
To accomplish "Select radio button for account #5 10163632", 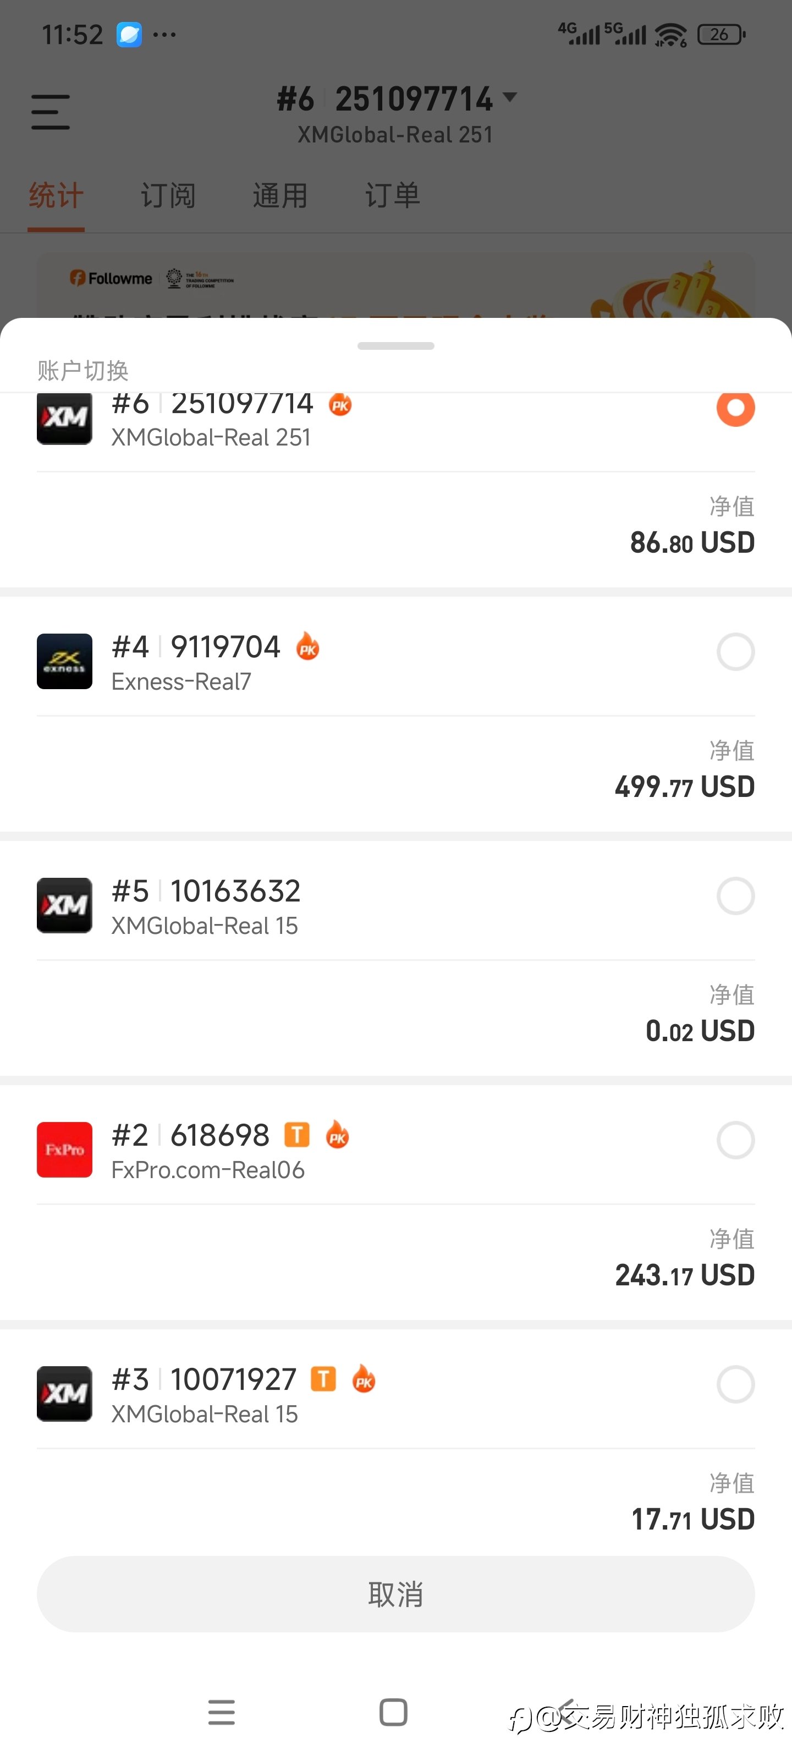I will click(735, 896).
